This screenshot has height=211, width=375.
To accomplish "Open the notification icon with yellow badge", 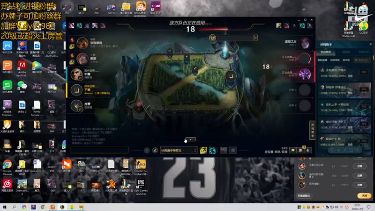I will tap(300, 150).
